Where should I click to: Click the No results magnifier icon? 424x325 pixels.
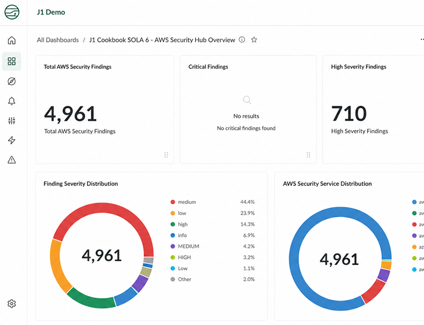click(247, 100)
